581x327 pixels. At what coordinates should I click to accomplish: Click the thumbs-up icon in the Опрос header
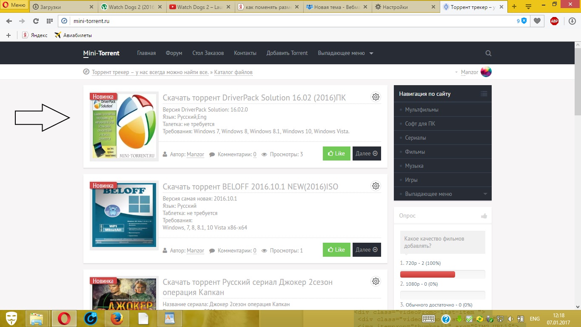484,216
